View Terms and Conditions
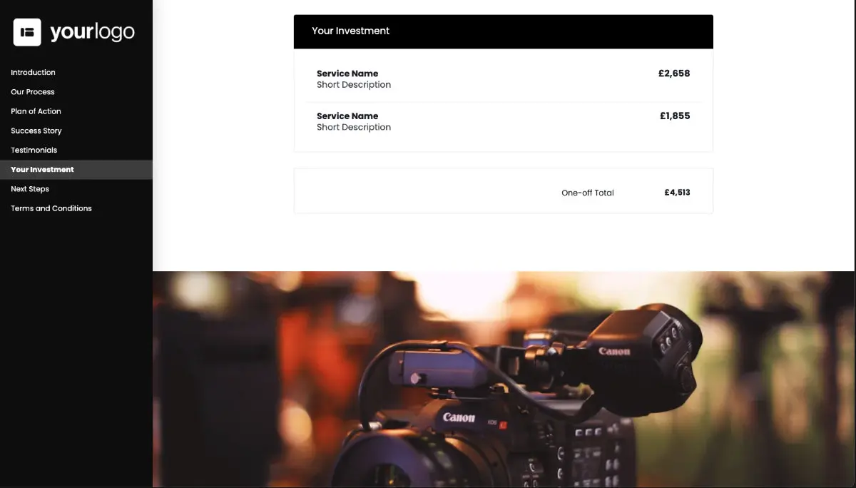This screenshot has width=856, height=488. (51, 208)
